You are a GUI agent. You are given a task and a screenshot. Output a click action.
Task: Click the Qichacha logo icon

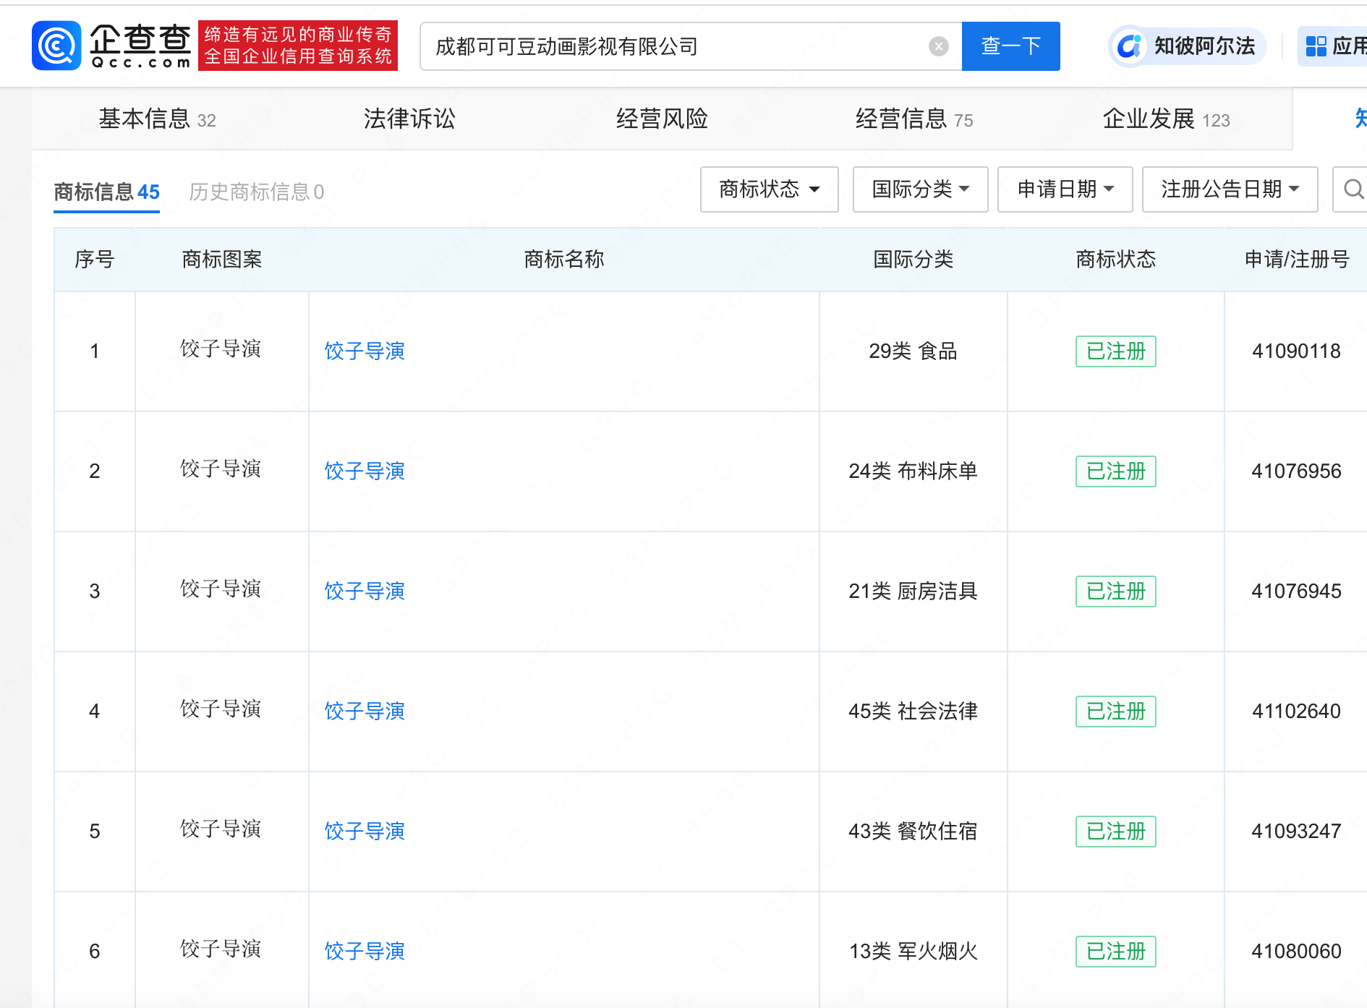(x=56, y=46)
